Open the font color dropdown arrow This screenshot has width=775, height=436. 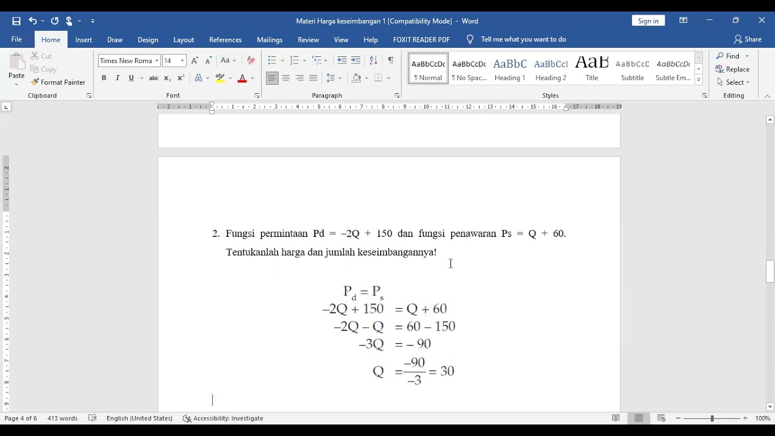[x=252, y=78]
